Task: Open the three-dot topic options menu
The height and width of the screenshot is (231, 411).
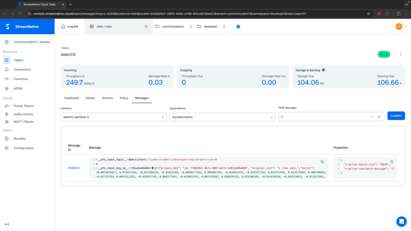Action: pos(400,55)
